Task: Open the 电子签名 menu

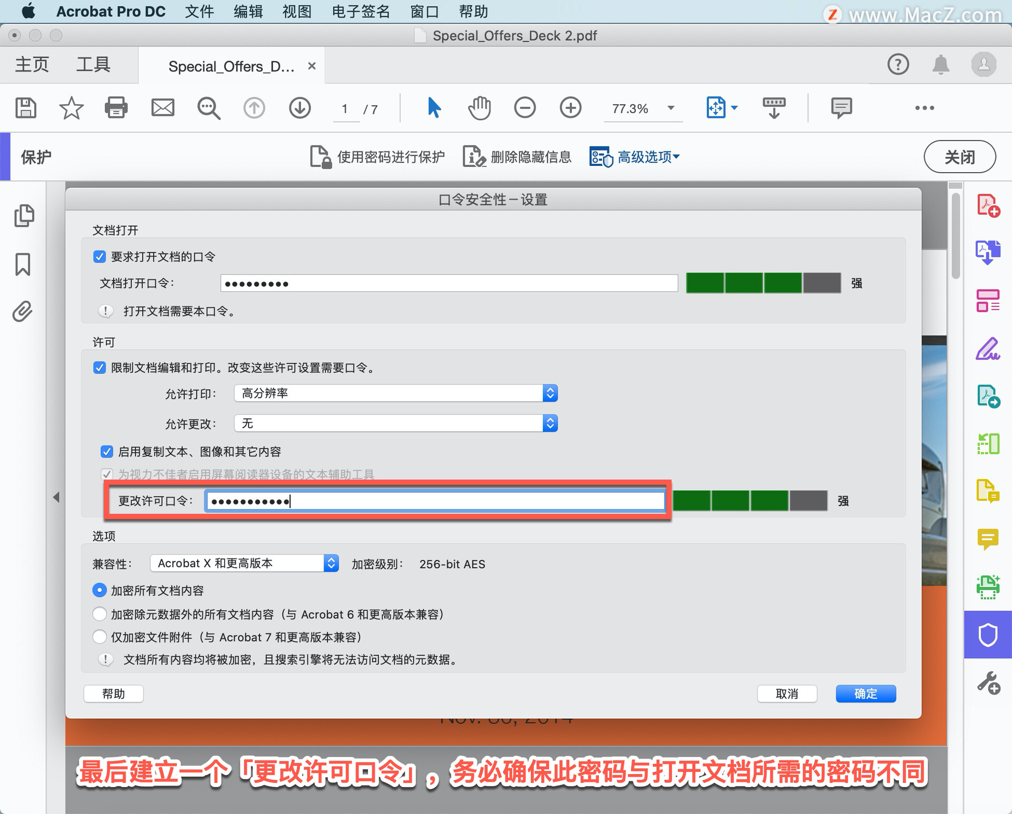Action: point(361,11)
